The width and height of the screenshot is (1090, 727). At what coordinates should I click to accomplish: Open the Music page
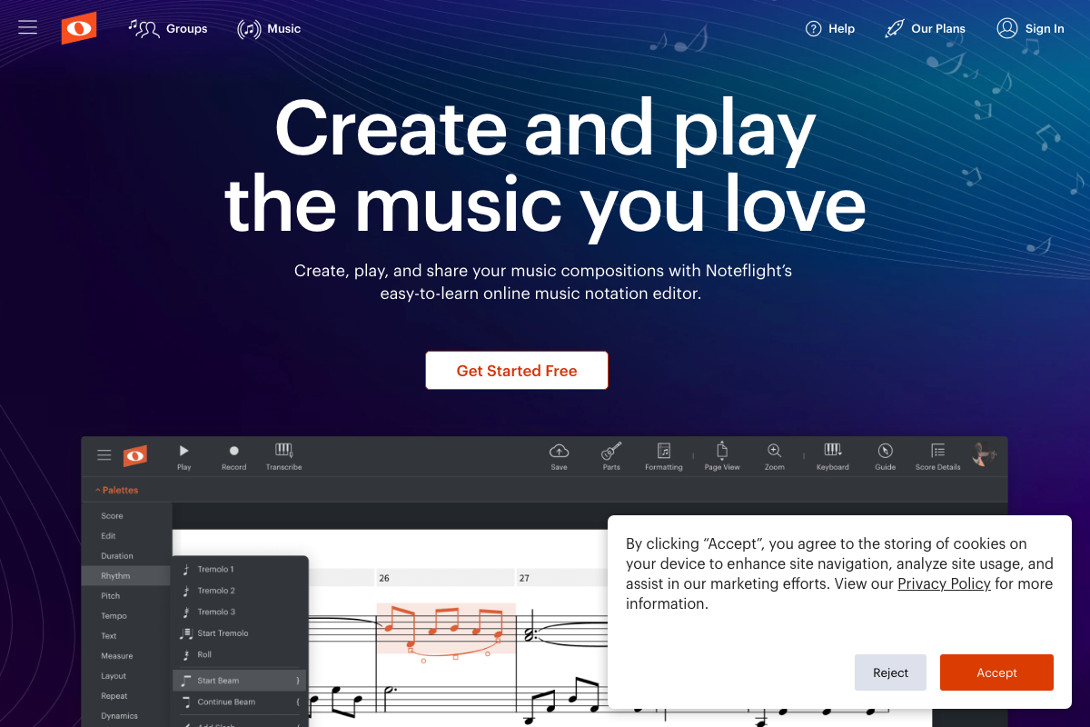coord(269,28)
